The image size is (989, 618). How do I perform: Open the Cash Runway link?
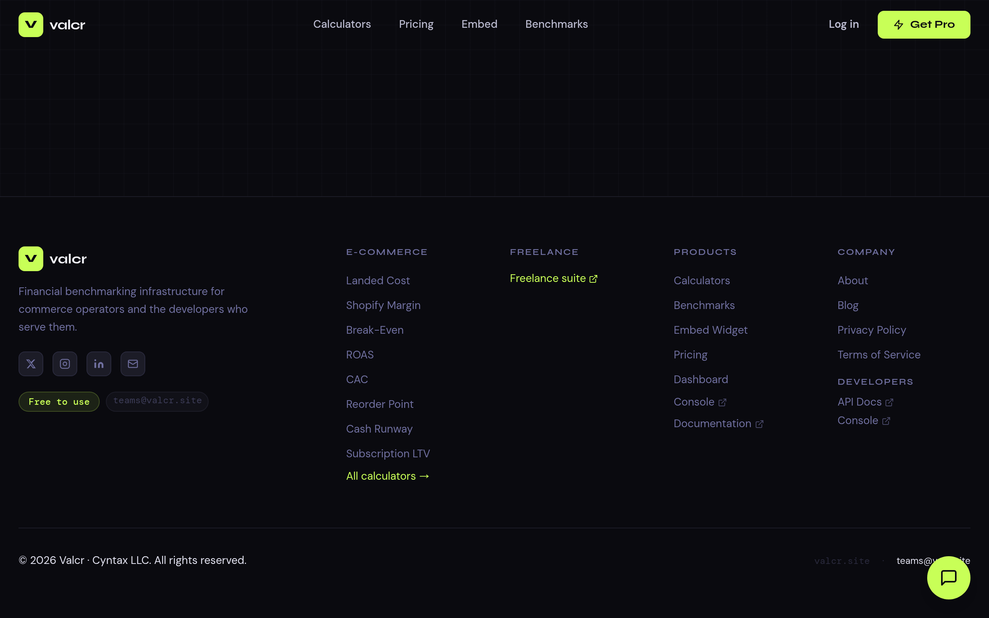[379, 429]
